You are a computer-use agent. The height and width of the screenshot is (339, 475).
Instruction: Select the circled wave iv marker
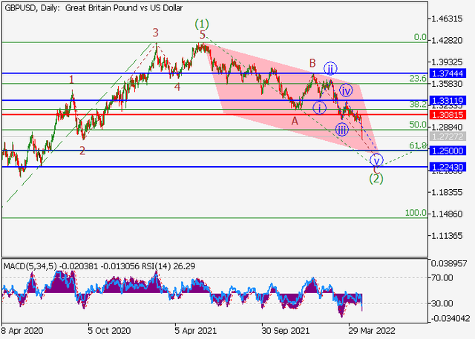[x=346, y=90]
